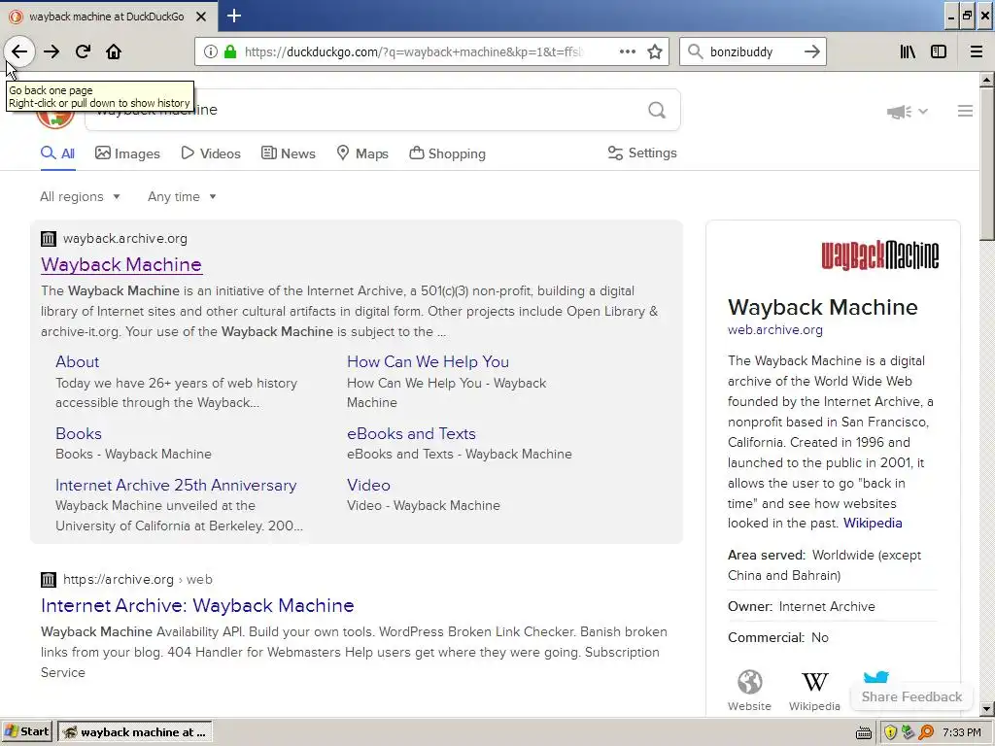This screenshot has height=746, width=995.
Task: Expand the Any time filter
Action: click(x=182, y=196)
